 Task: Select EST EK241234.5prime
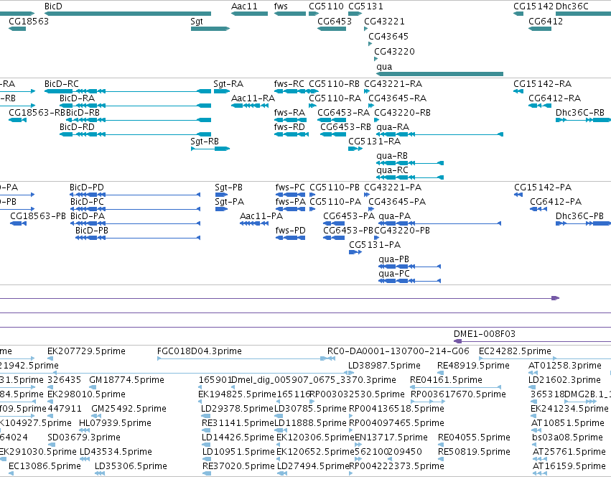533,416
